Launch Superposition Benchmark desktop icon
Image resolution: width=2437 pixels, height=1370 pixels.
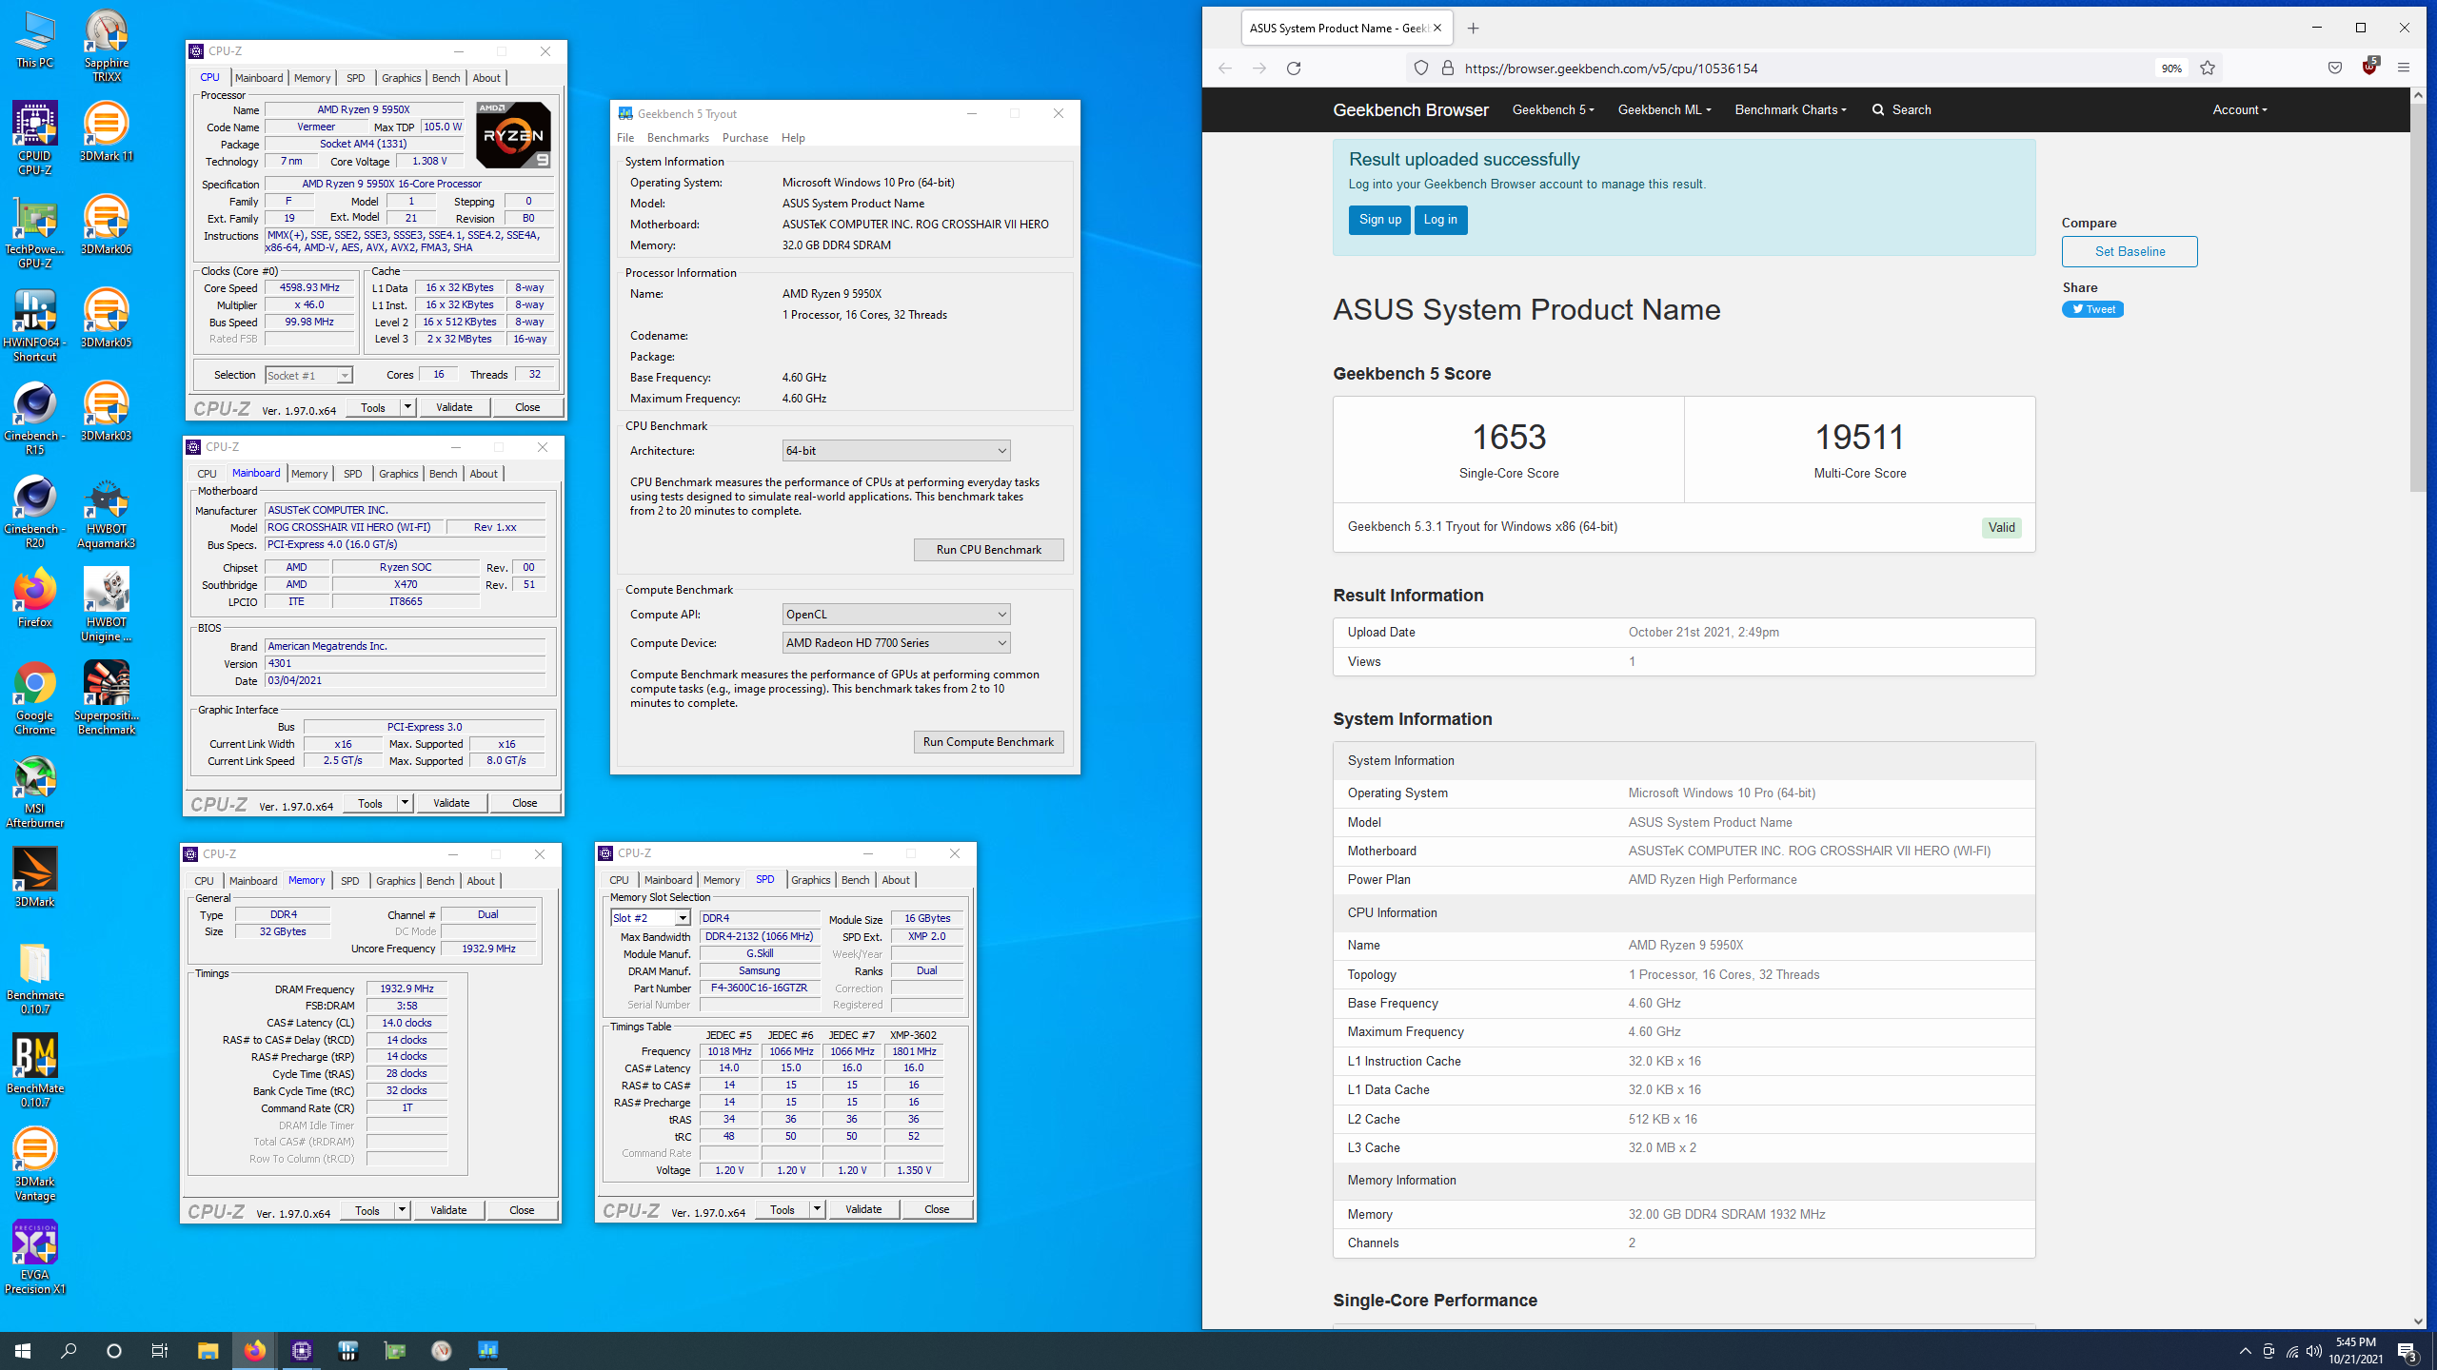(x=106, y=698)
